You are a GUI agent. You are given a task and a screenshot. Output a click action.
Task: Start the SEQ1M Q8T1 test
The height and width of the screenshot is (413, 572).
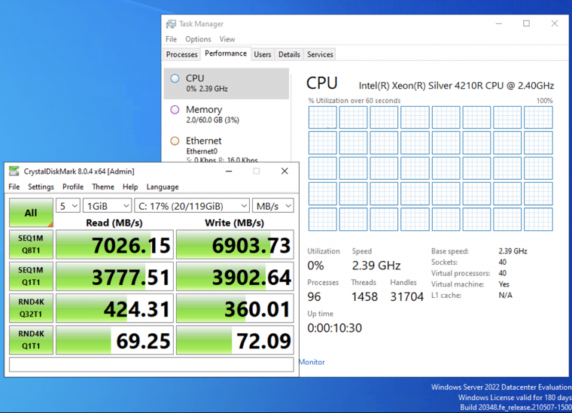point(31,244)
